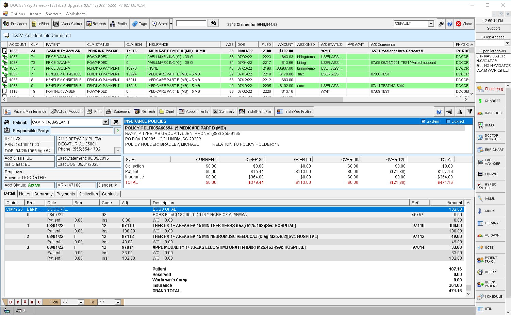Screen dimensions: 511x315
Task: Switch to the Payments tab
Action: click(x=66, y=194)
